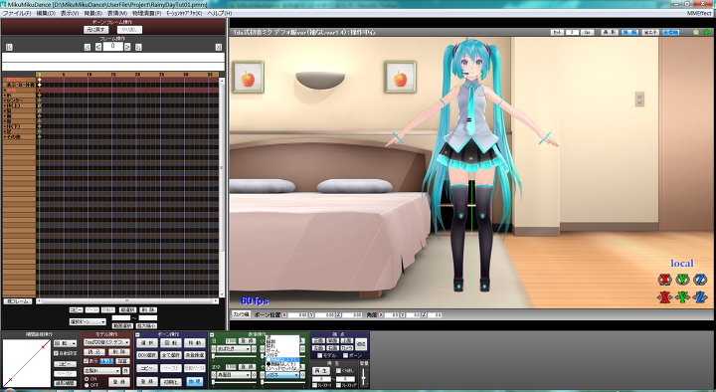Open the 選択ボーン dropdown below timeline

88,322
